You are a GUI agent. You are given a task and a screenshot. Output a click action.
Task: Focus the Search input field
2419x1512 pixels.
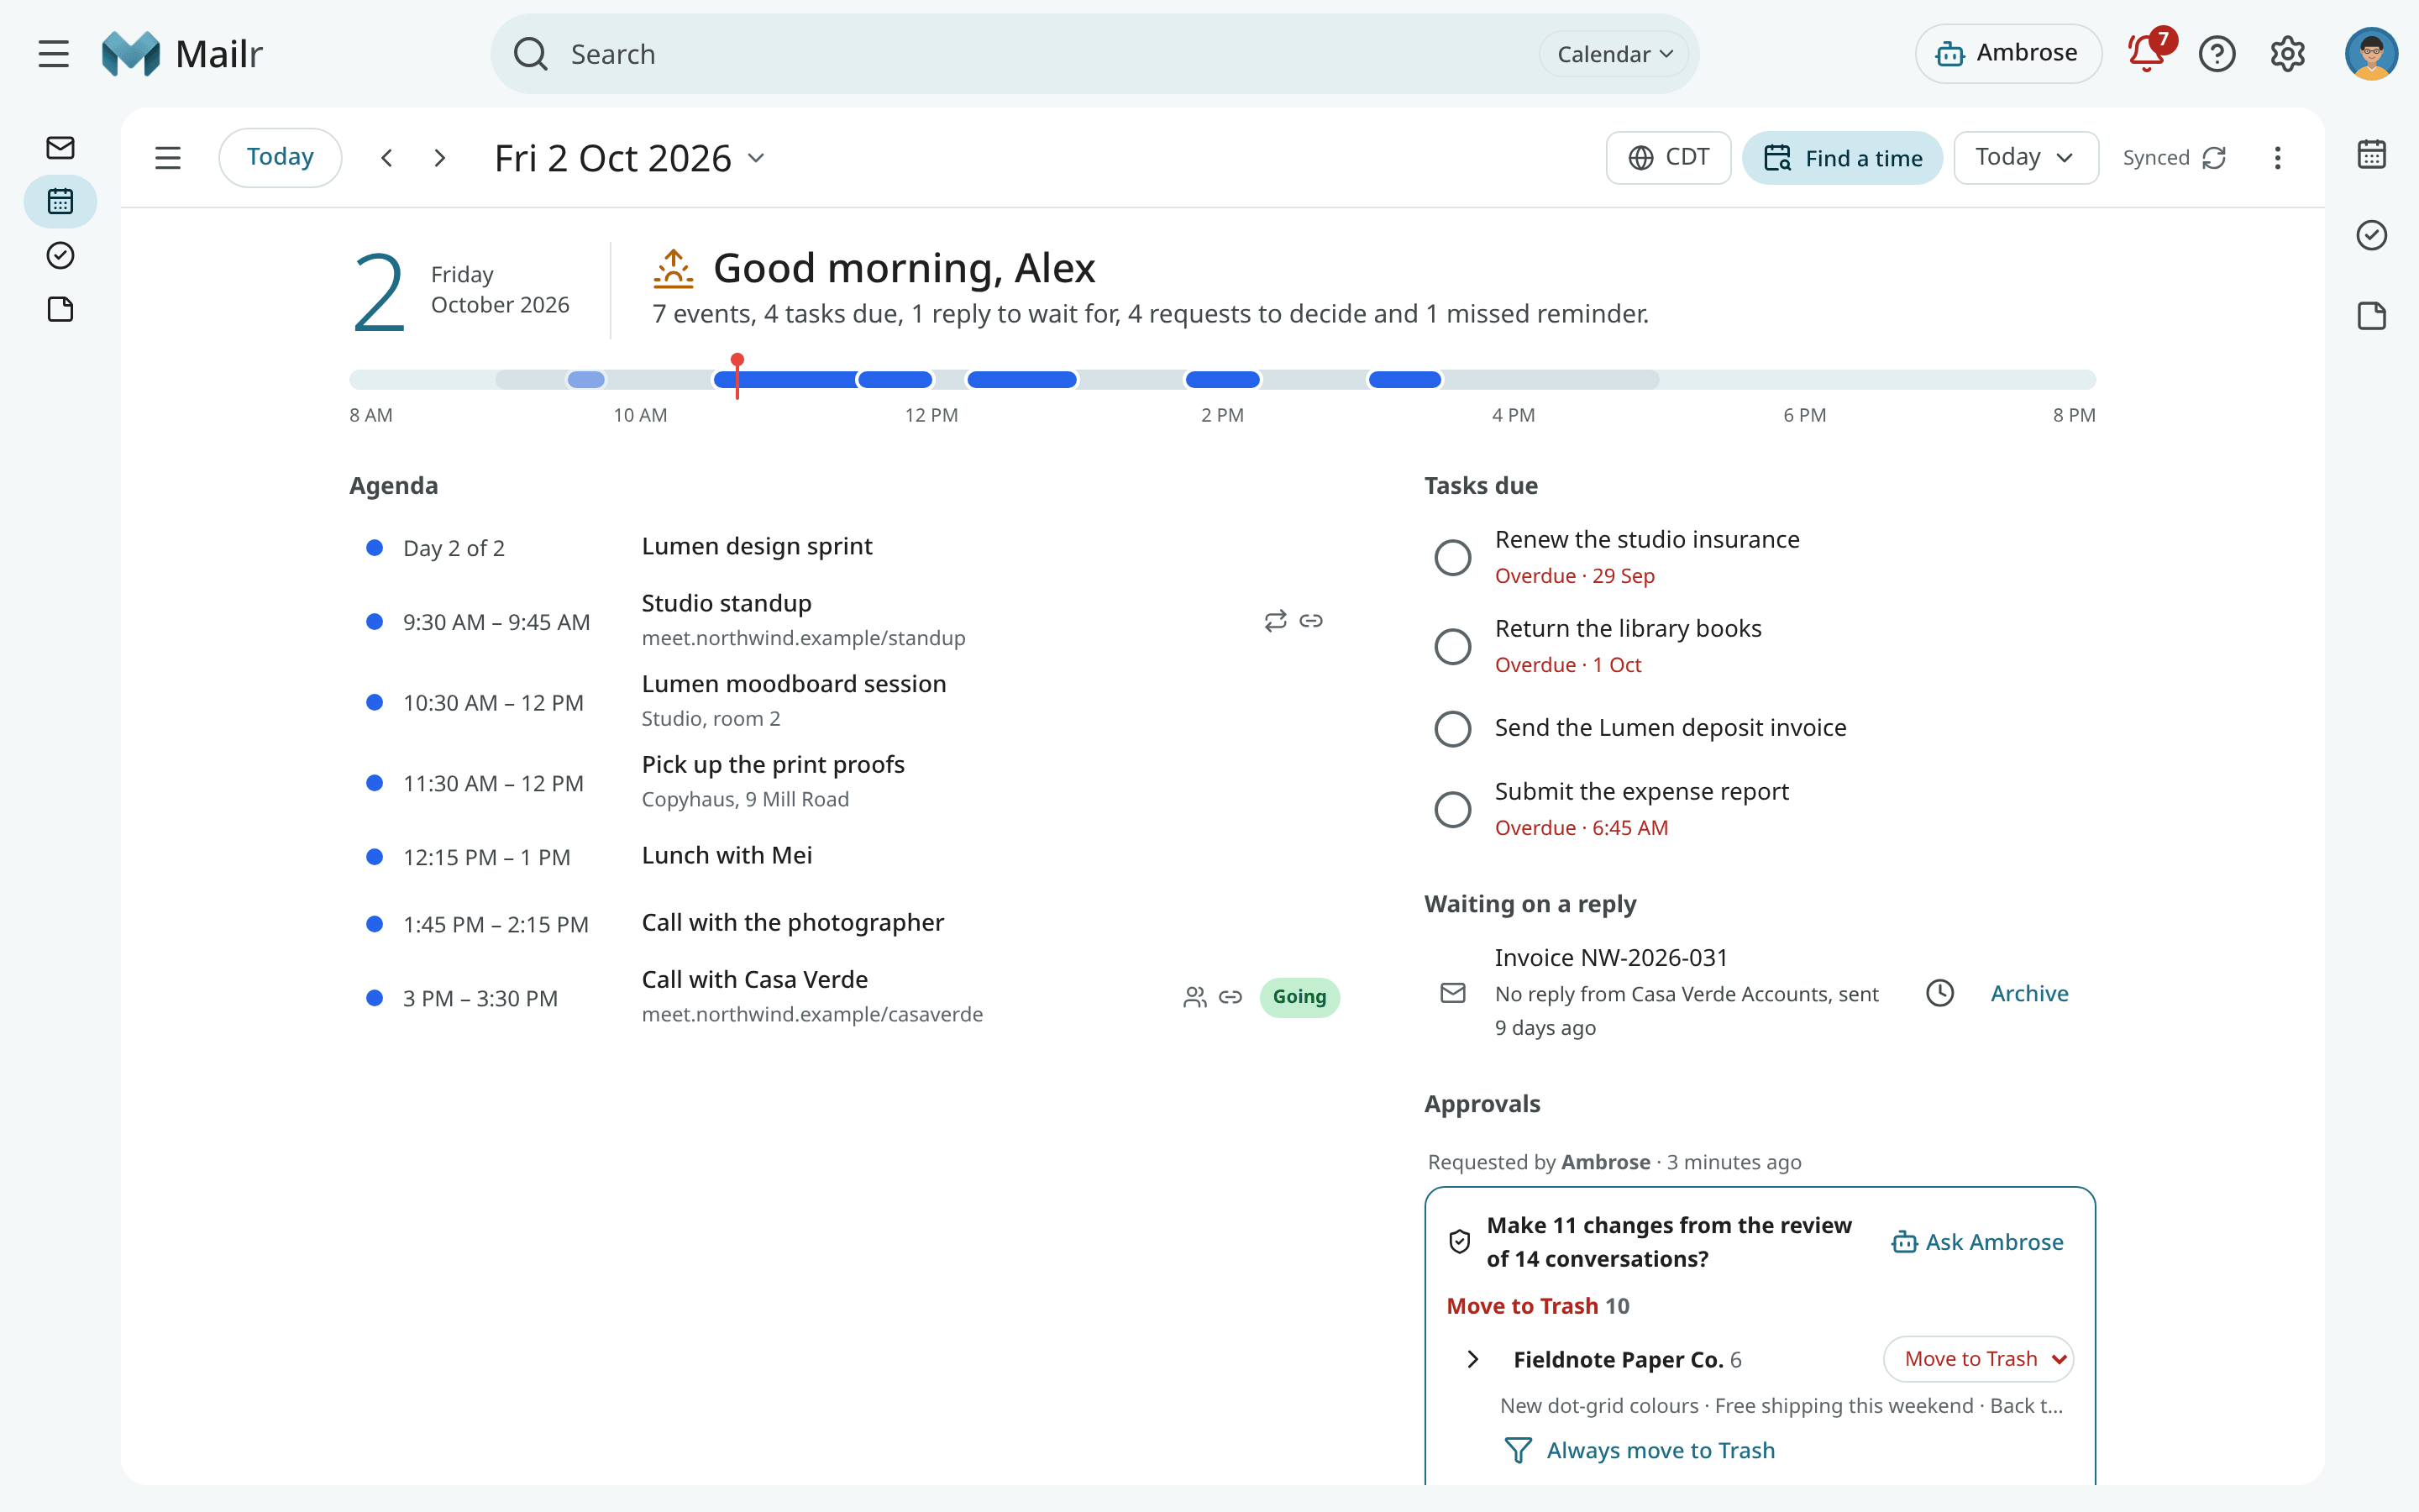tap(1040, 54)
